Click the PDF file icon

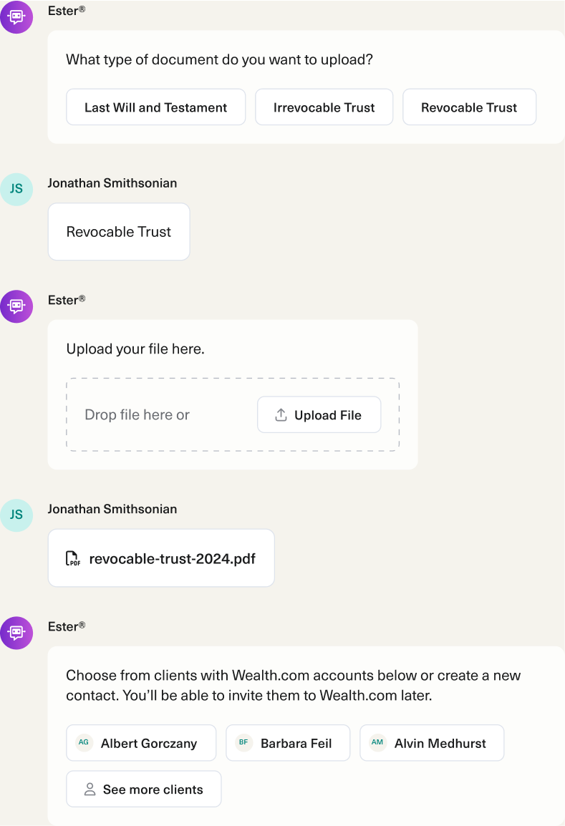point(73,558)
